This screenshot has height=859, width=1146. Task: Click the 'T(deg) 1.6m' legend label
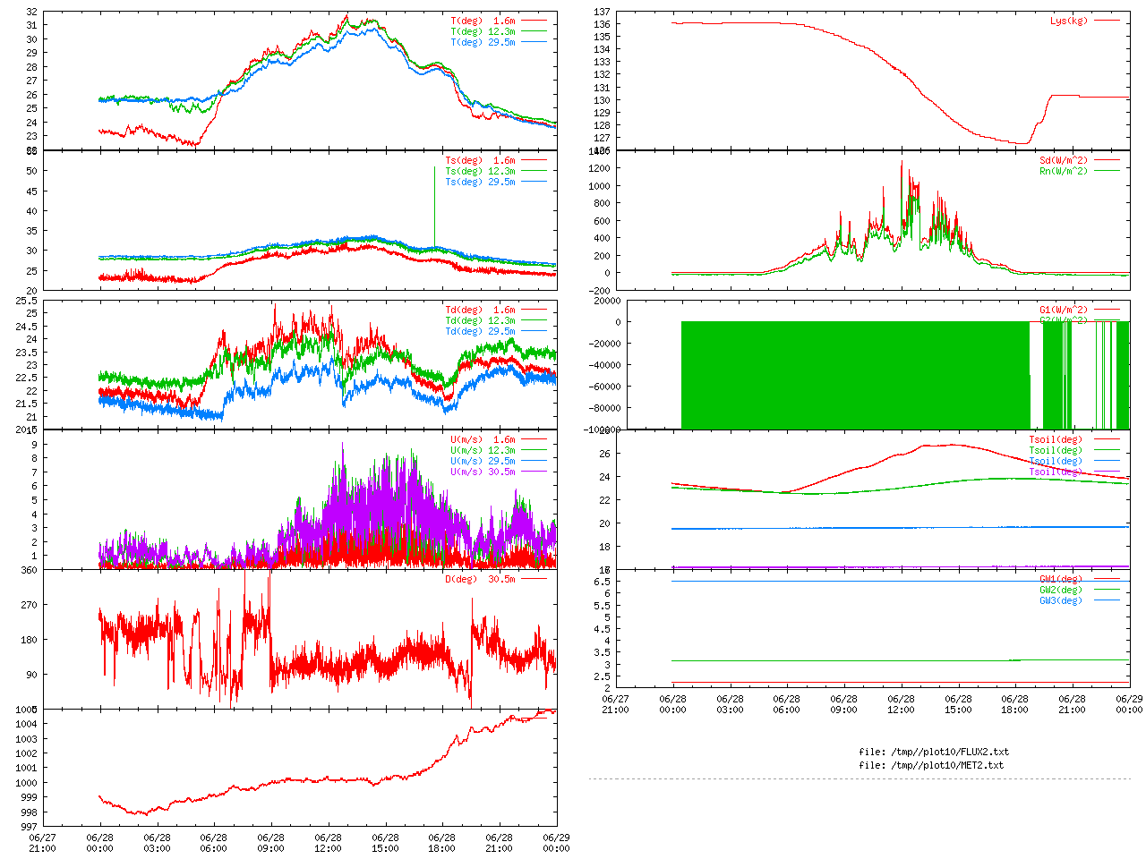point(483,21)
